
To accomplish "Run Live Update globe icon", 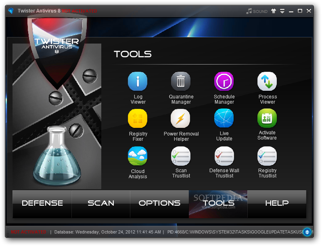I will pyautogui.click(x=224, y=118).
